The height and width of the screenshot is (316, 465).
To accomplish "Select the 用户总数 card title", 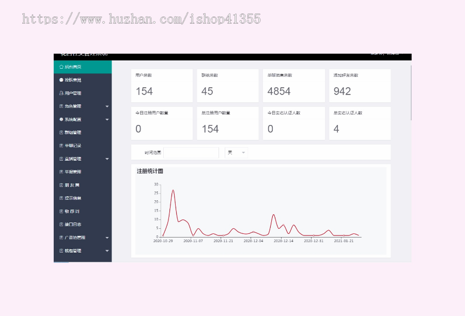I will 144,75.
